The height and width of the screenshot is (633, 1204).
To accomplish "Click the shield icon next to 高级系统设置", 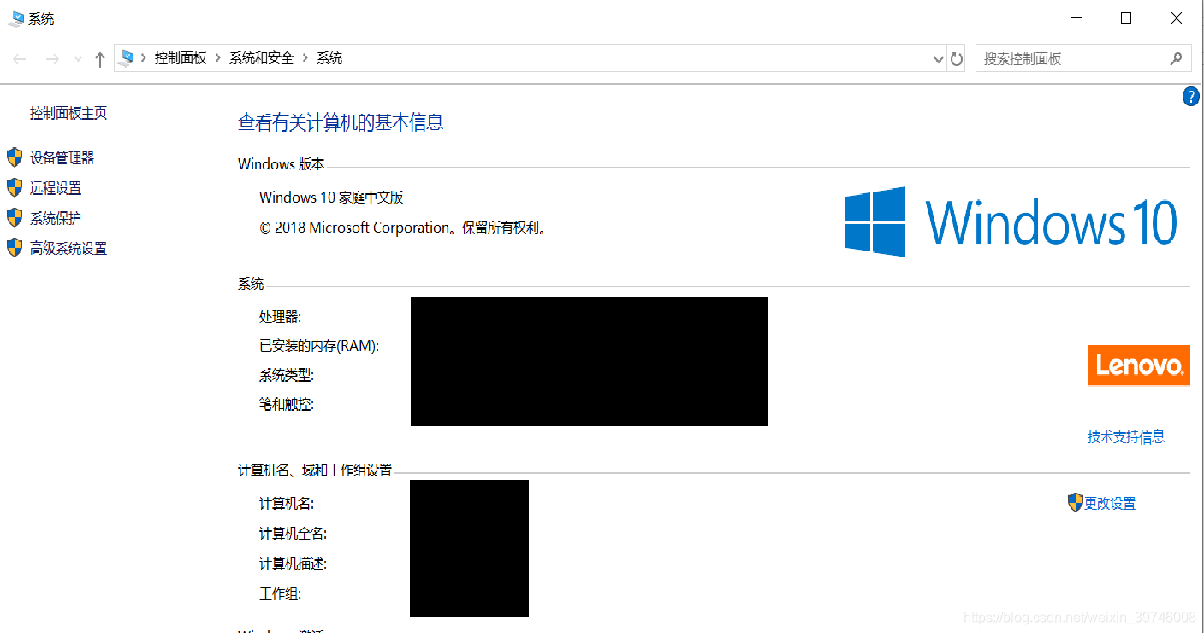I will pos(15,248).
